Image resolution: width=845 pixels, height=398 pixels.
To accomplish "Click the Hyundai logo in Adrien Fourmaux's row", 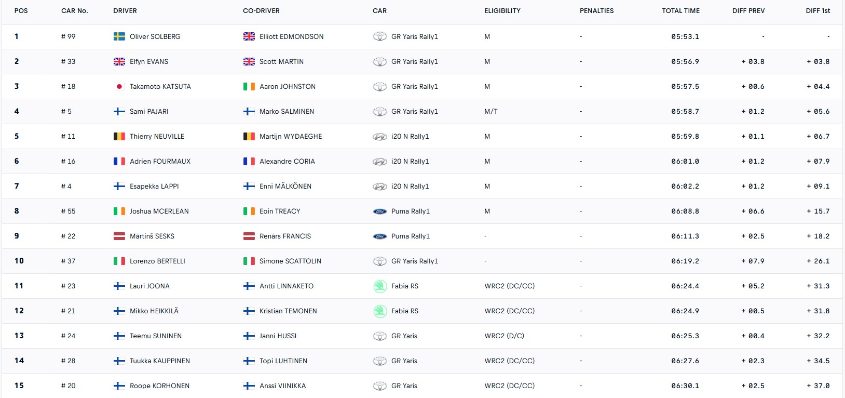I will [x=380, y=161].
